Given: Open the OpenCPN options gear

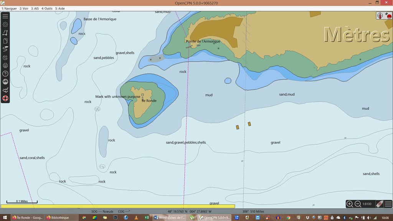Looking at the screenshot, I should pos(5,25).
